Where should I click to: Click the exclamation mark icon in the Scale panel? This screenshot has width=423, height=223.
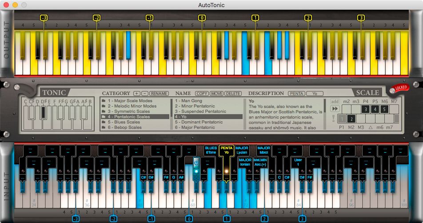(333, 118)
